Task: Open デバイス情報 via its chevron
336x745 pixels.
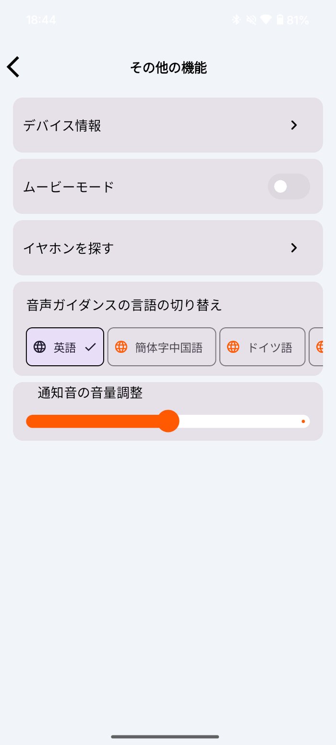Action: 294,125
